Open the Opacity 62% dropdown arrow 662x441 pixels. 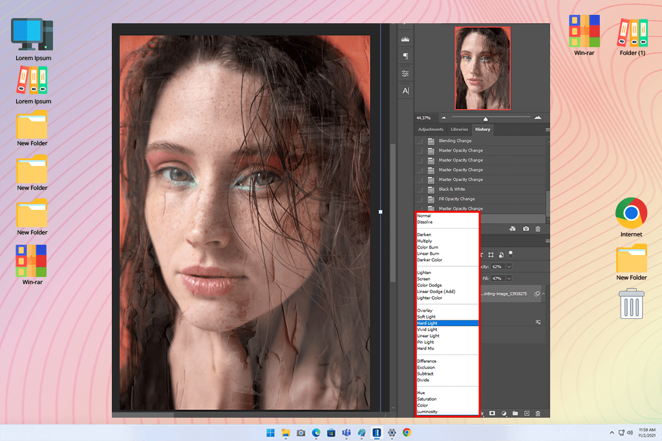509,267
